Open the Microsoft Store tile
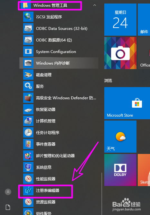The height and width of the screenshot is (215, 150). pos(127,103)
